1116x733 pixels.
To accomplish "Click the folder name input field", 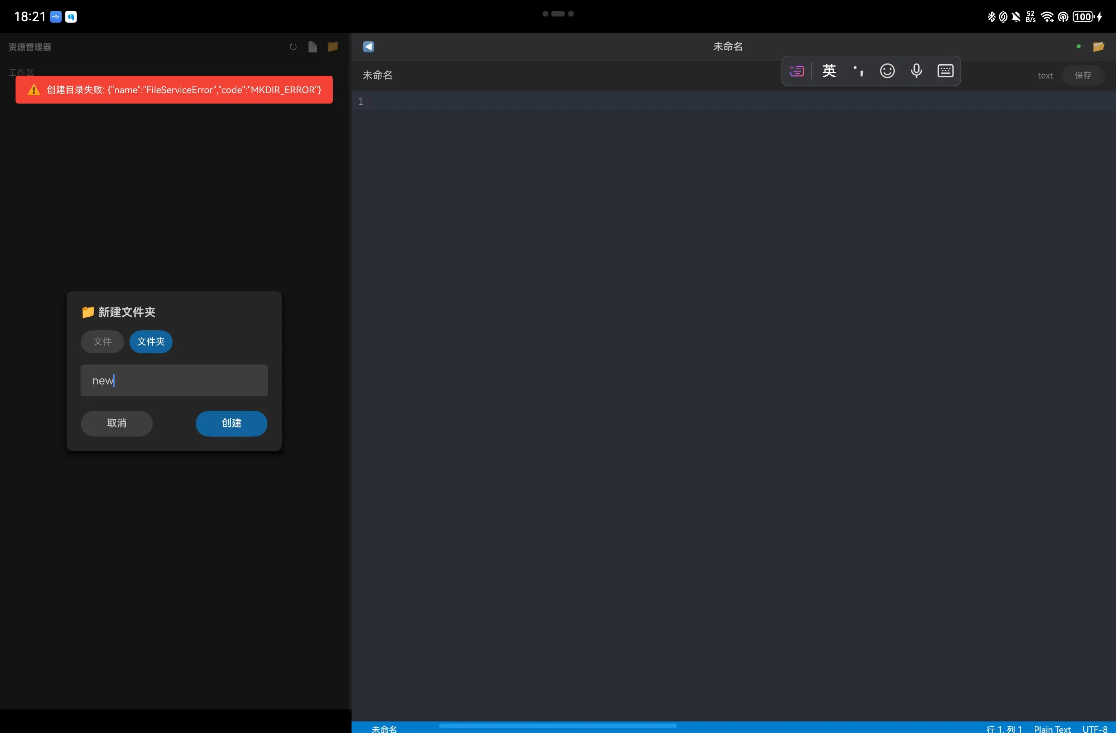I will tap(174, 380).
